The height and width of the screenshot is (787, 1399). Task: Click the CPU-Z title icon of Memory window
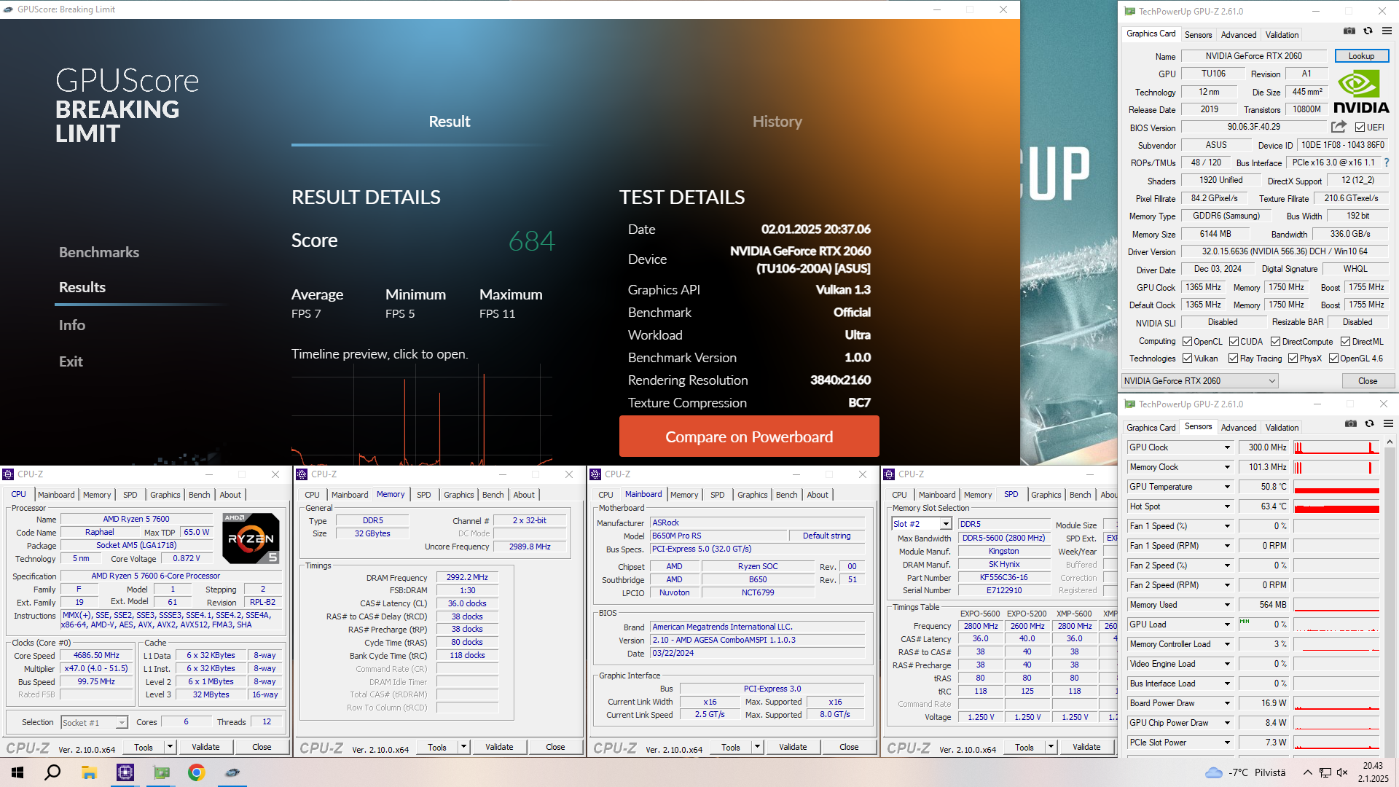point(302,474)
